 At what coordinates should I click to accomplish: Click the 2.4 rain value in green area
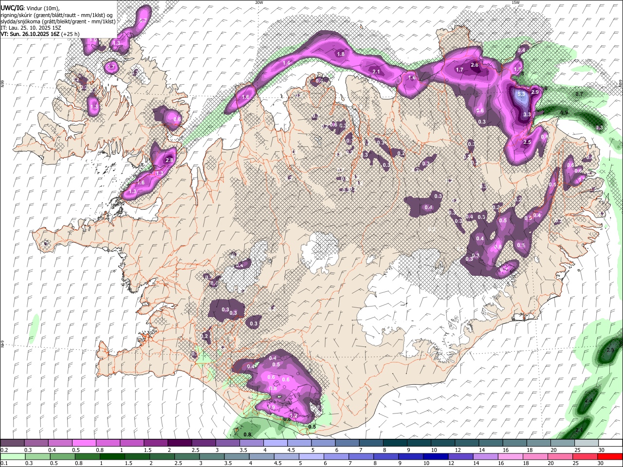click(588, 400)
